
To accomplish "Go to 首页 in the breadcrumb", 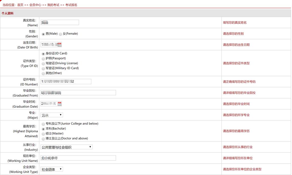I will pos(20,5).
